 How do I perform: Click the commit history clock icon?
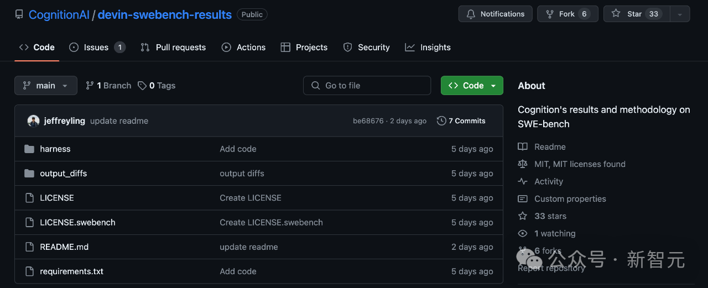441,121
